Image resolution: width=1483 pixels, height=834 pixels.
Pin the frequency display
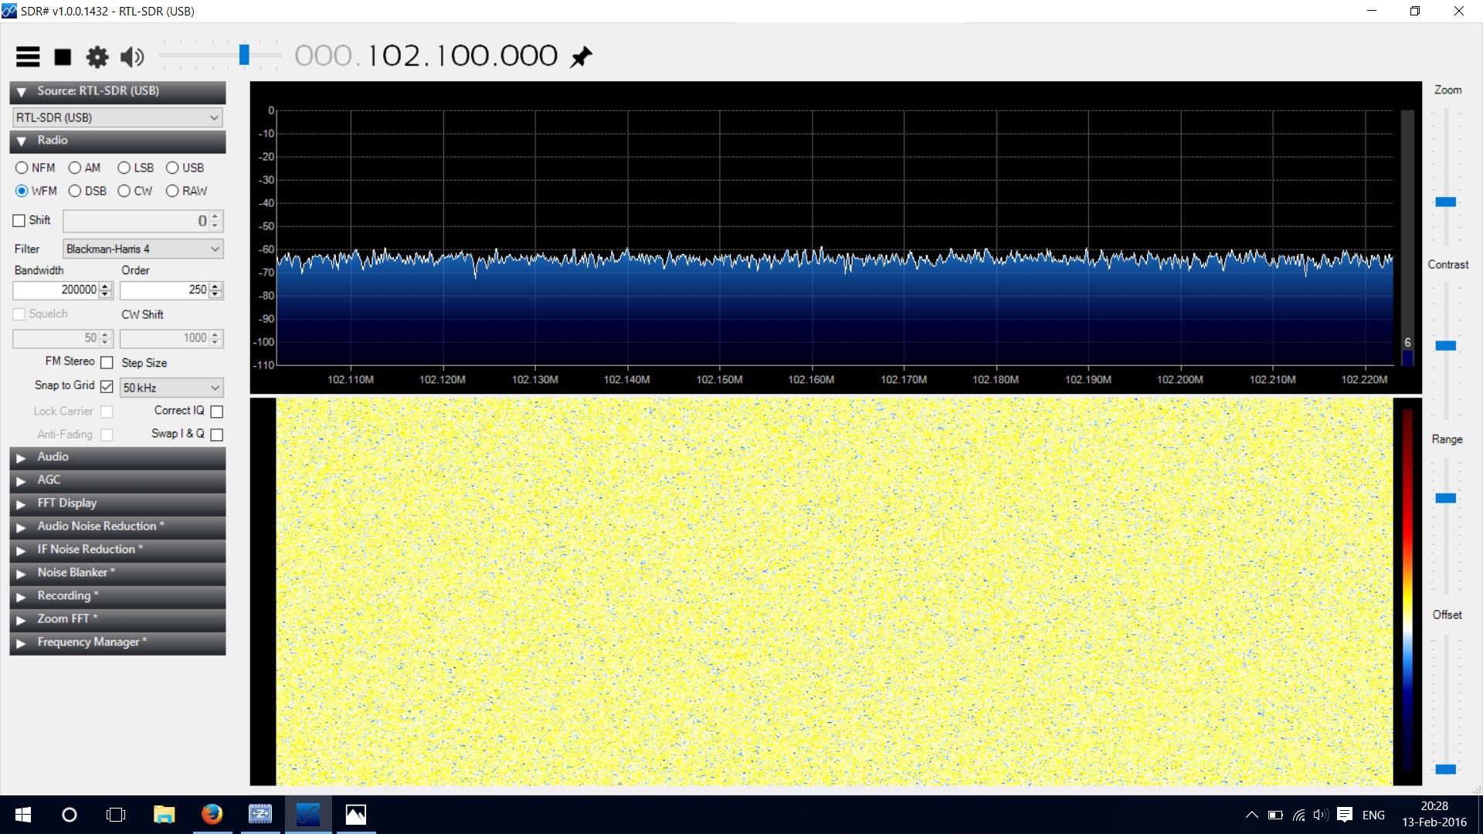[582, 55]
